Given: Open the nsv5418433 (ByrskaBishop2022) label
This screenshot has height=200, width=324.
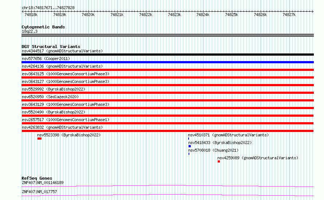Looking at the screenshot, I should tap(220, 143).
